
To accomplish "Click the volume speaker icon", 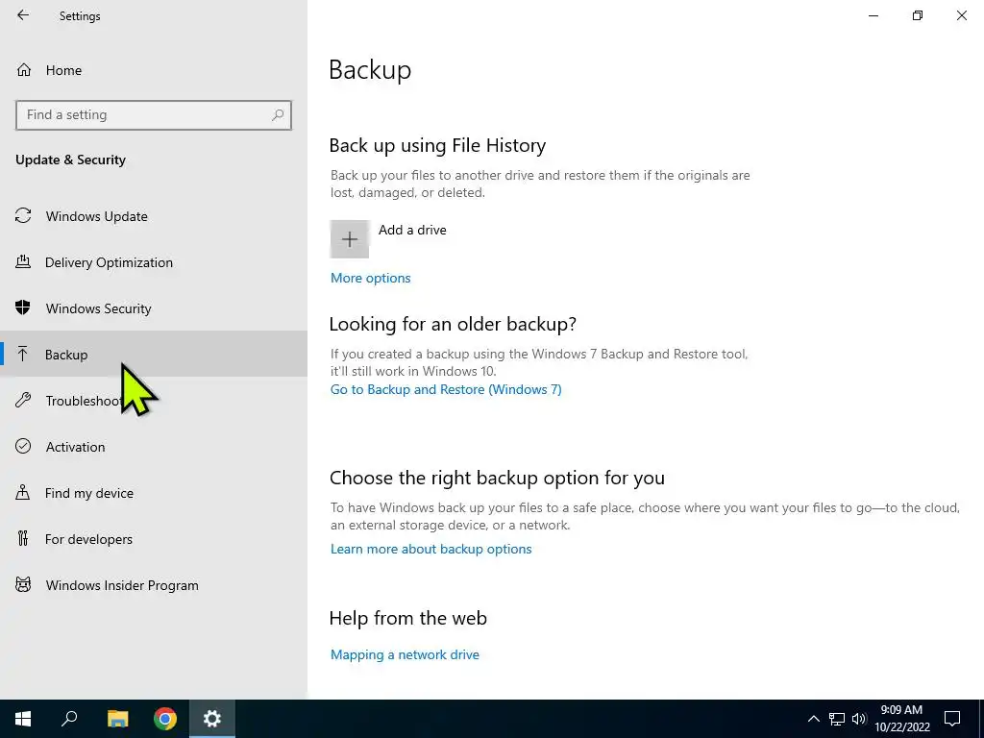I will click(x=859, y=719).
